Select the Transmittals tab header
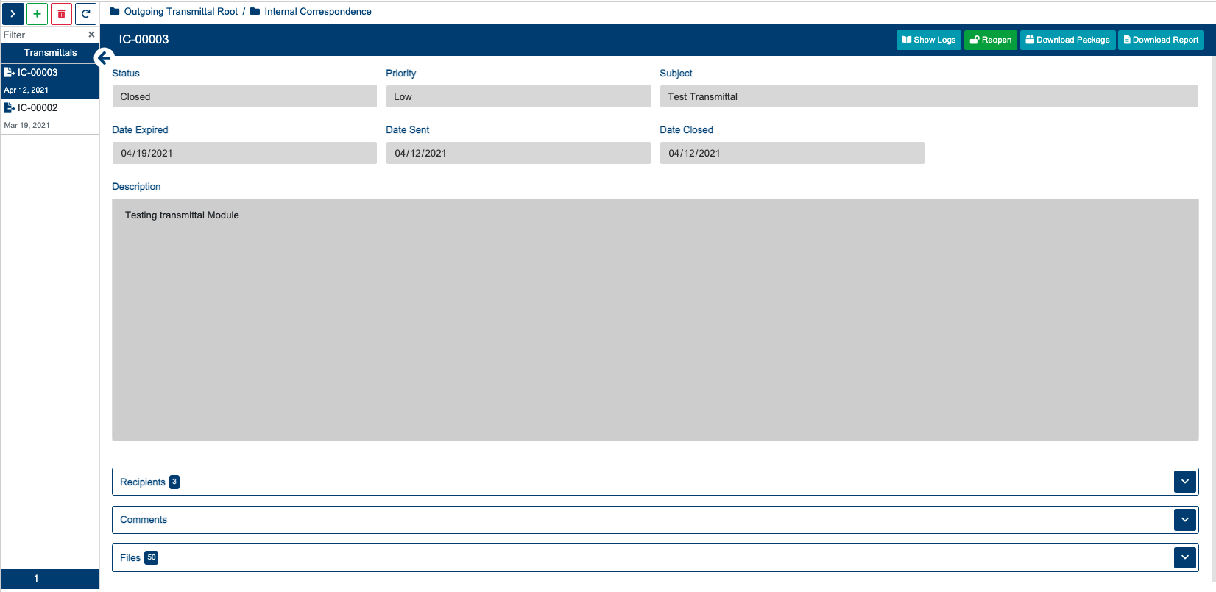Image resolution: width=1216 pixels, height=592 pixels. point(50,53)
